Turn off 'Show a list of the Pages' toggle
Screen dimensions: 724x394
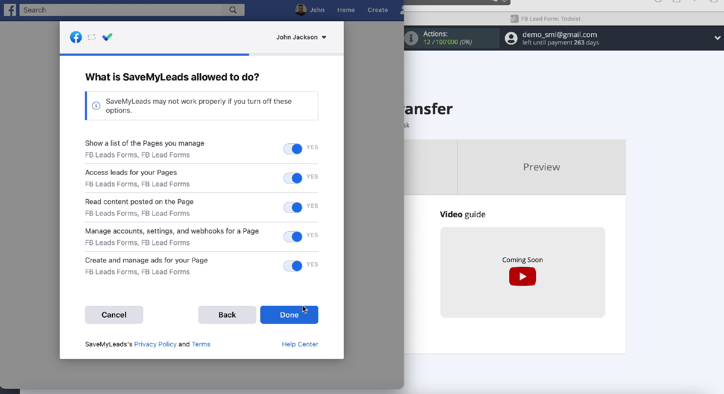coord(293,149)
